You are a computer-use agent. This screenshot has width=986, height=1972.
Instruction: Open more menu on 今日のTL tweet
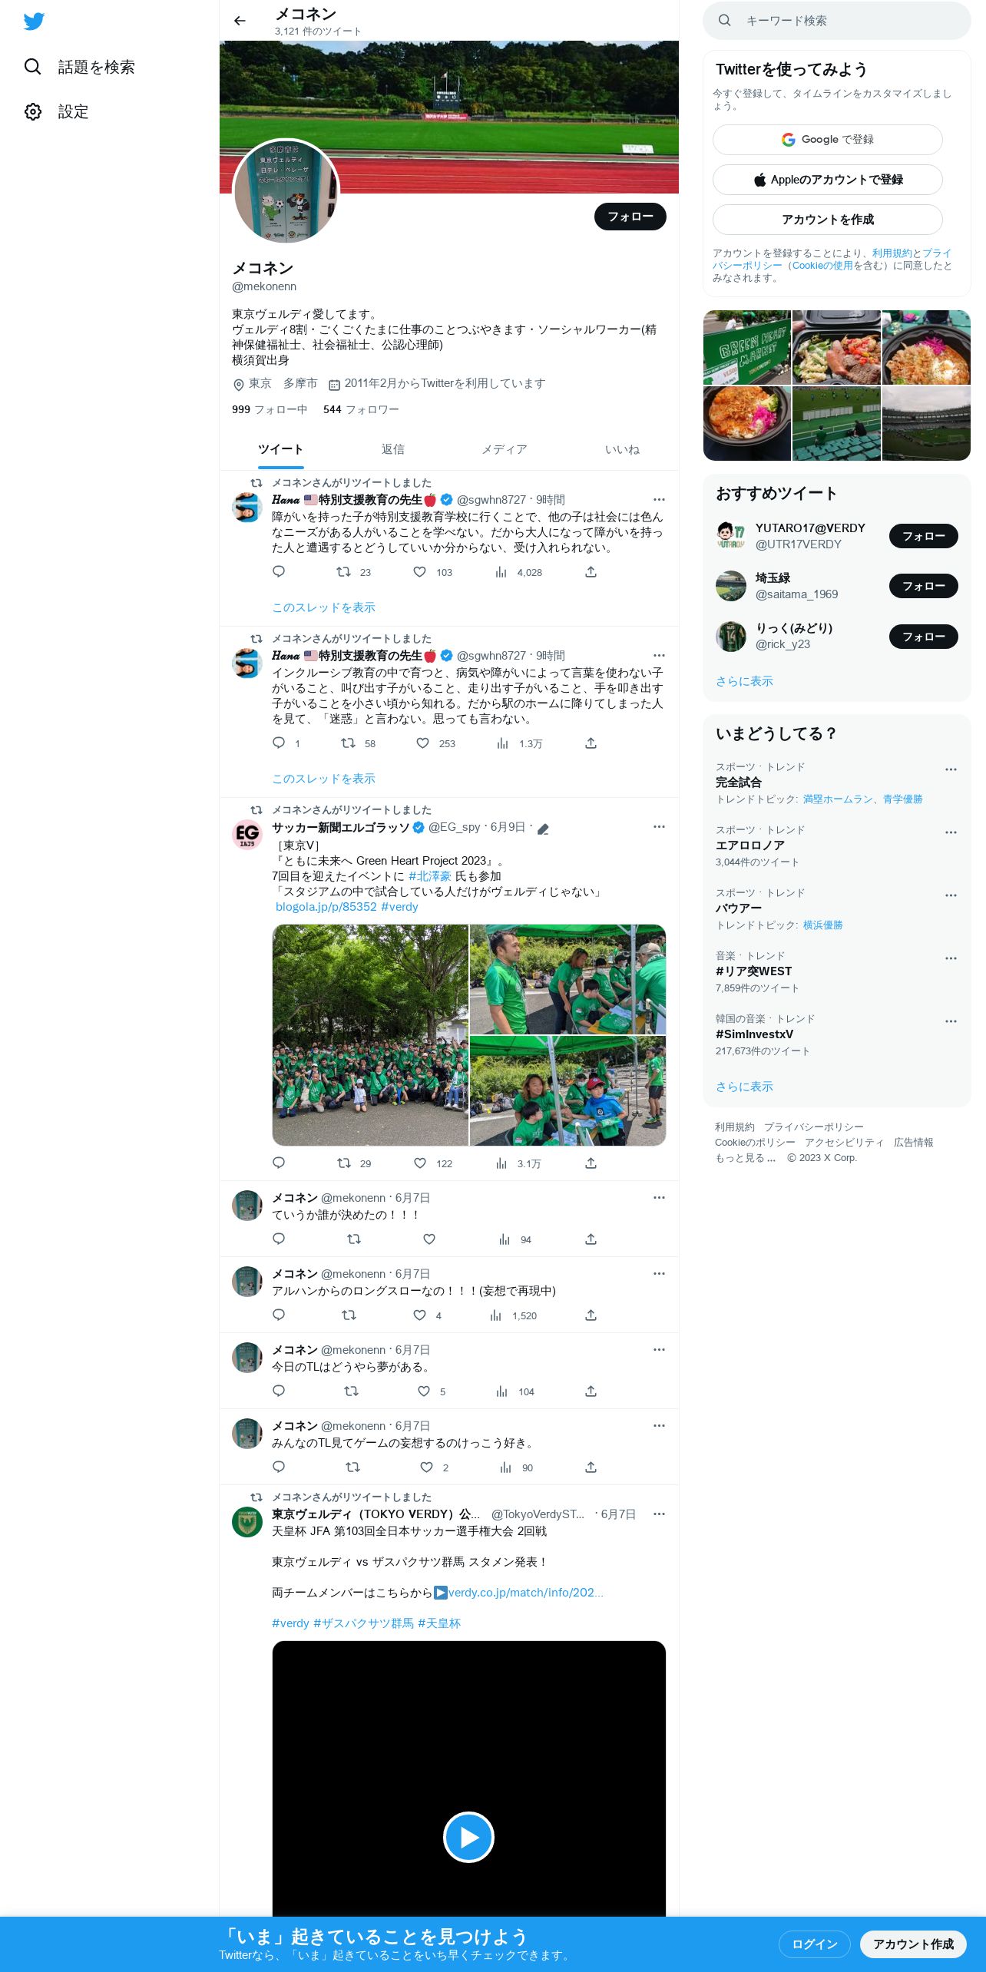659,1350
